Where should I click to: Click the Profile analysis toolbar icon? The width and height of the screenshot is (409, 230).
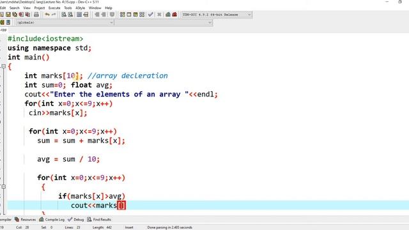168,15
